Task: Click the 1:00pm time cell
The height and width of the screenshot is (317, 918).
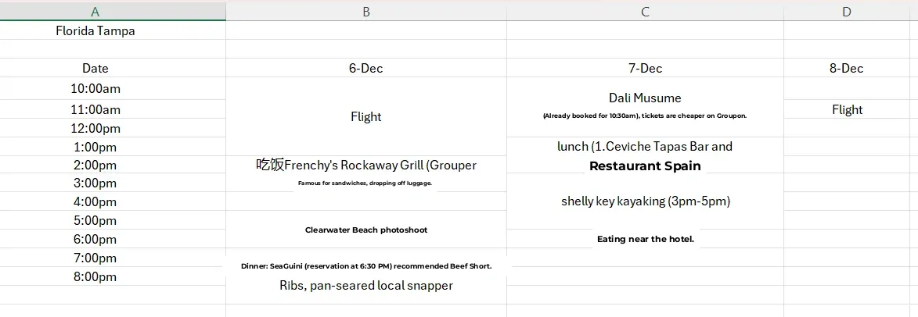Action: point(95,147)
